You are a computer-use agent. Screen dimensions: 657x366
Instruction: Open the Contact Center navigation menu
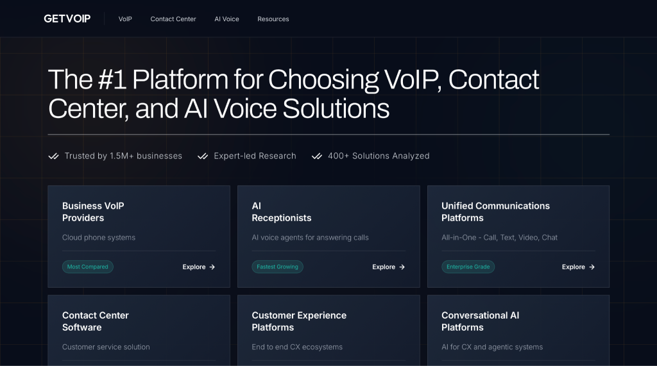pos(173,19)
